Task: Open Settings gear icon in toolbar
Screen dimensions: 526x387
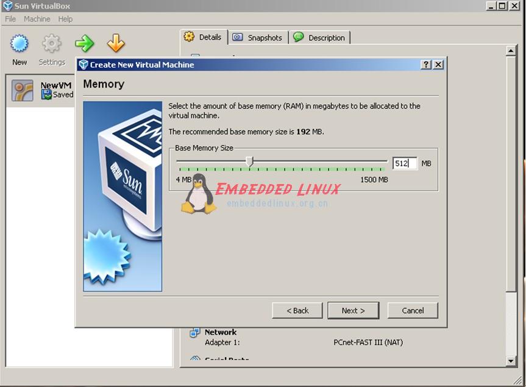Action: [51, 43]
